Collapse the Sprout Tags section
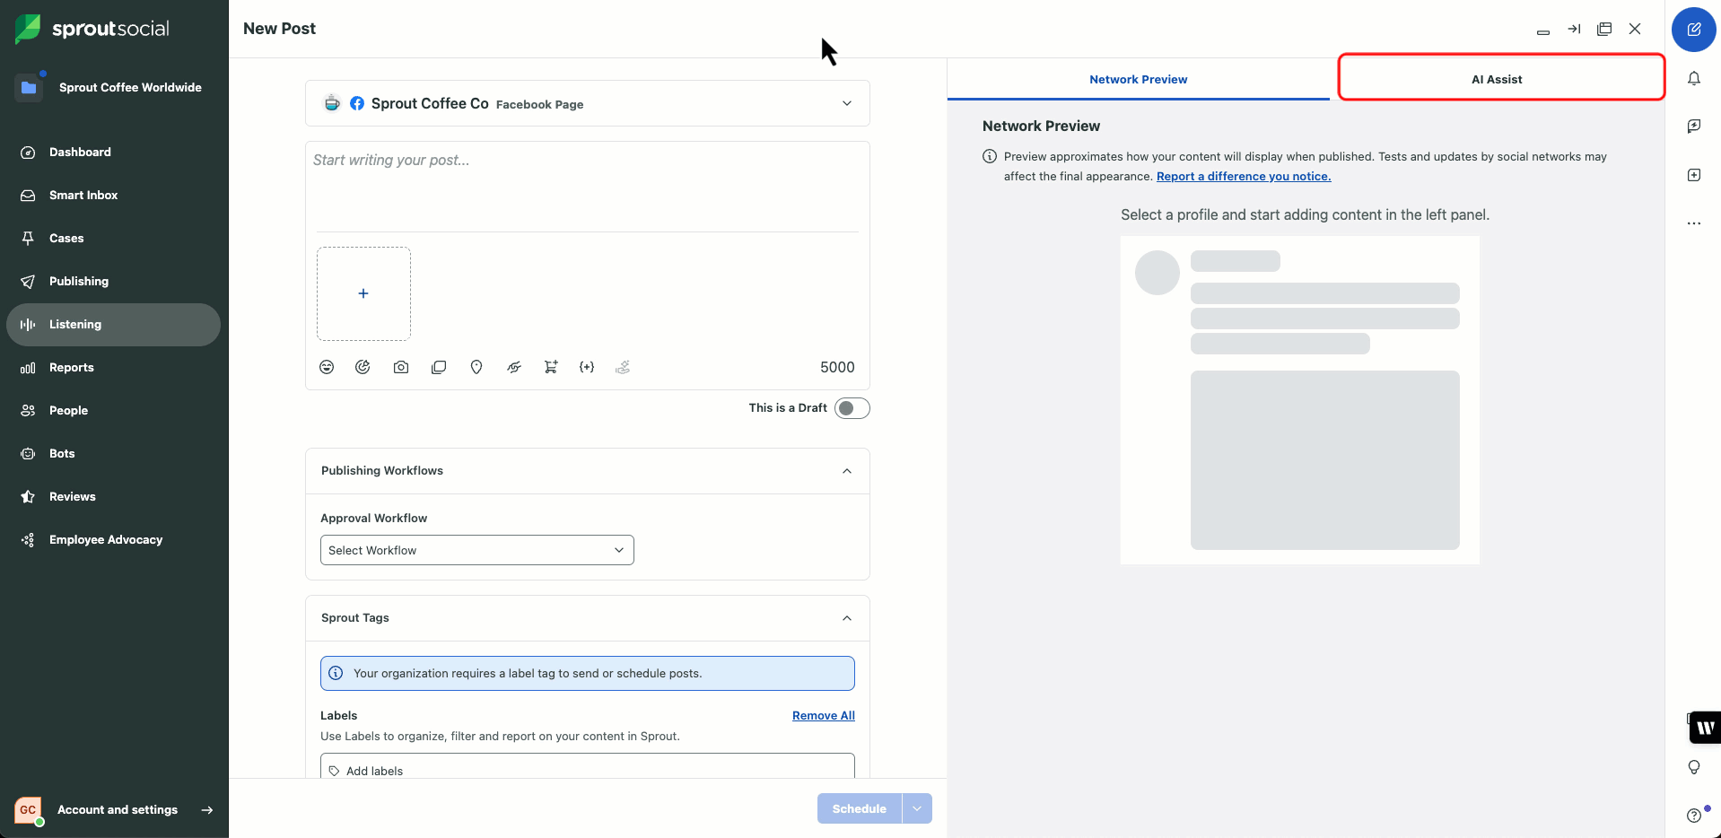Image resolution: width=1721 pixels, height=838 pixels. (847, 618)
